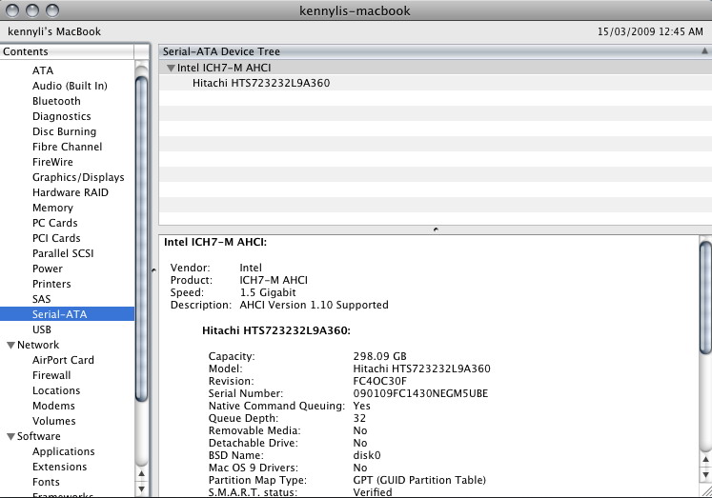Click horizontal splitter handle between panes
712x498 pixels.
(x=436, y=229)
